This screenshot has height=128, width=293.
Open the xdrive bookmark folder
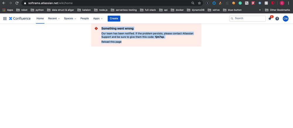[x=214, y=10]
